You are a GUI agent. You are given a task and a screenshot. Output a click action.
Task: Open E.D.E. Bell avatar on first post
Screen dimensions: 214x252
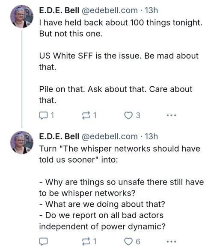(22, 16)
